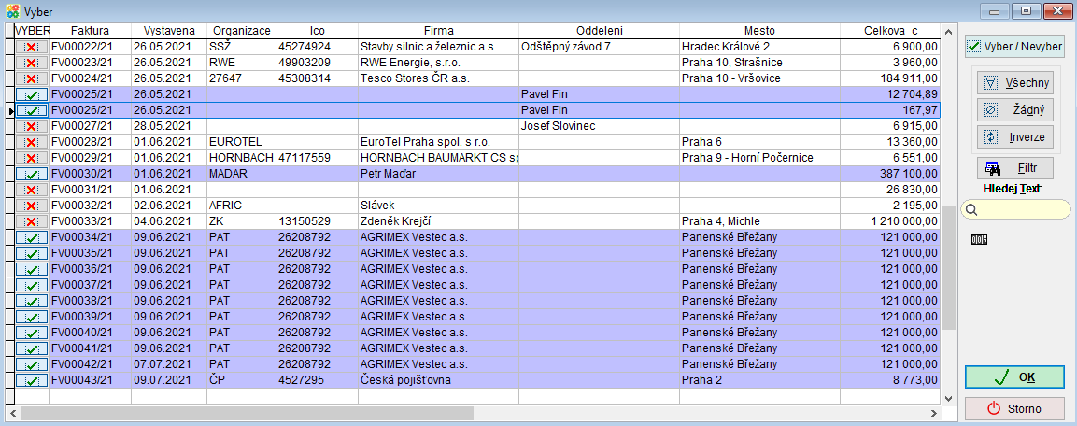
Task: Click the 'Zdeněk Krejčí' firm cell
Action: (x=438, y=221)
